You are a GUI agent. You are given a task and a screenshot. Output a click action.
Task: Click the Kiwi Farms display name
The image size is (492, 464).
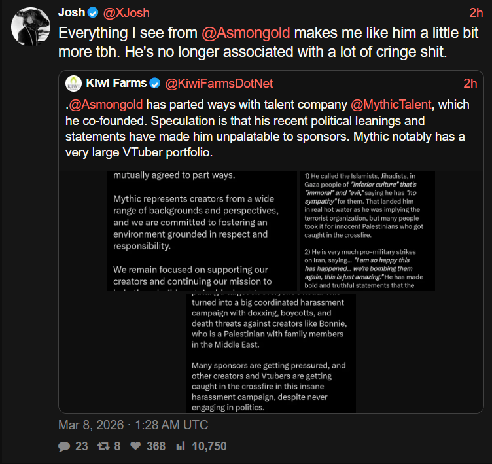click(x=114, y=83)
